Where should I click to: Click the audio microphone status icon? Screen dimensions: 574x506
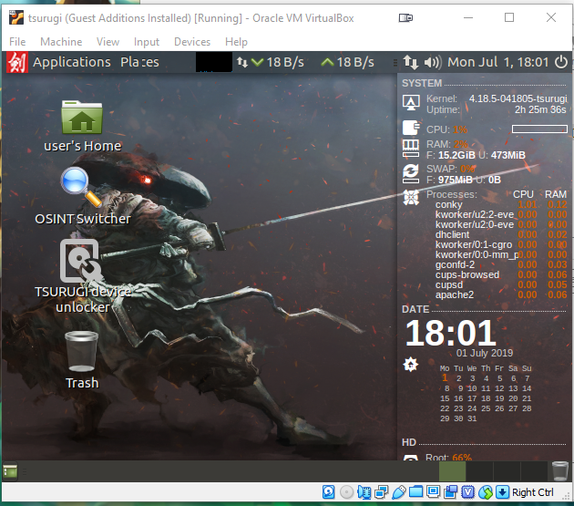pyautogui.click(x=364, y=492)
